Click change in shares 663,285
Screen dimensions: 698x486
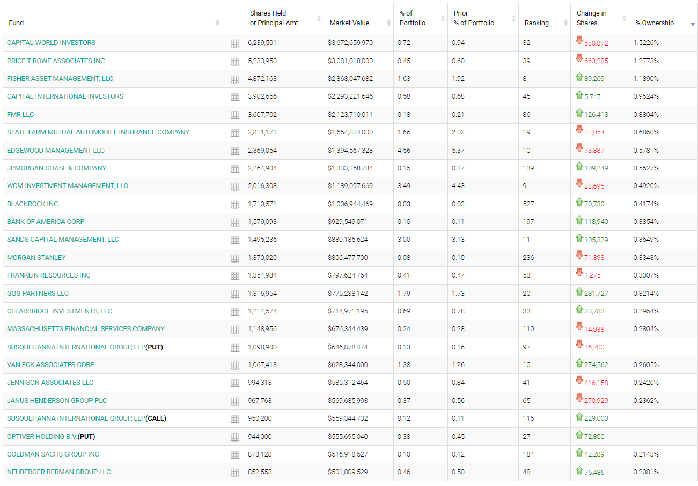coord(596,61)
